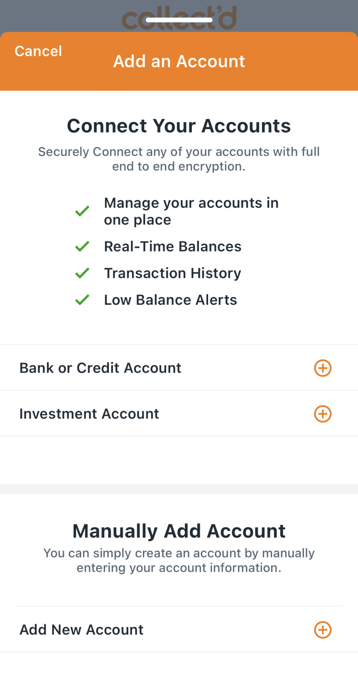Image resolution: width=358 pixels, height=684 pixels.
Task: Click the Real-Time Balances feature text
Action: (x=173, y=246)
